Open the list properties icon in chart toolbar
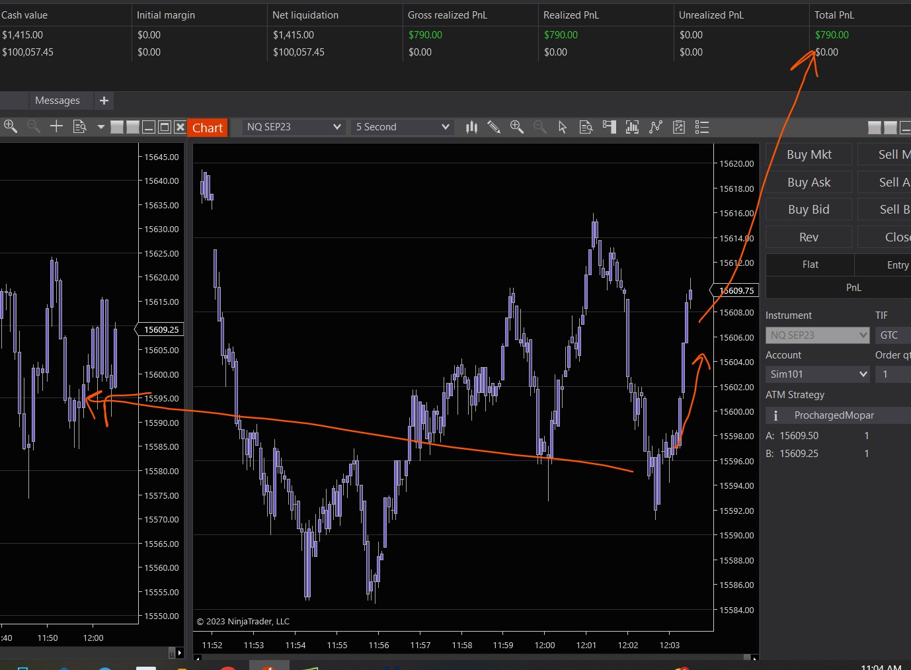This screenshot has height=670, width=911. [702, 127]
